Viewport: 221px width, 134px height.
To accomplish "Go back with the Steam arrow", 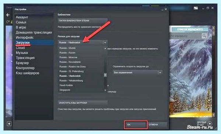I will click(x=8, y=15).
